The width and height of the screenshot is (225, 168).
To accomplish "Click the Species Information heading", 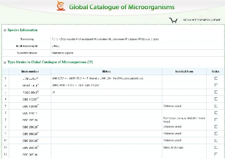I will click(22, 30).
